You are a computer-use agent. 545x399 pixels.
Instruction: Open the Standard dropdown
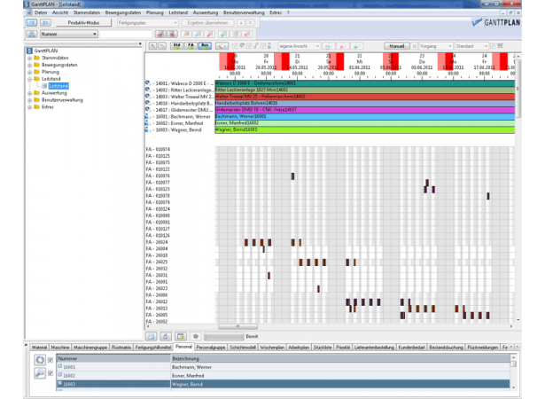coord(471,46)
